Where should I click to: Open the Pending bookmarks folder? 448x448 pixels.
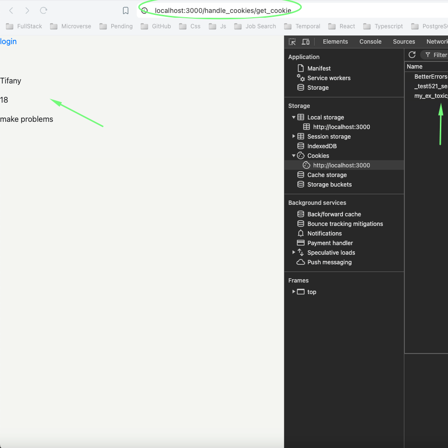point(116,26)
